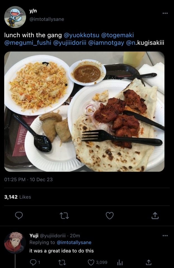Share the main tweet via share icon
The height and width of the screenshot is (268, 174).
pos(155,216)
